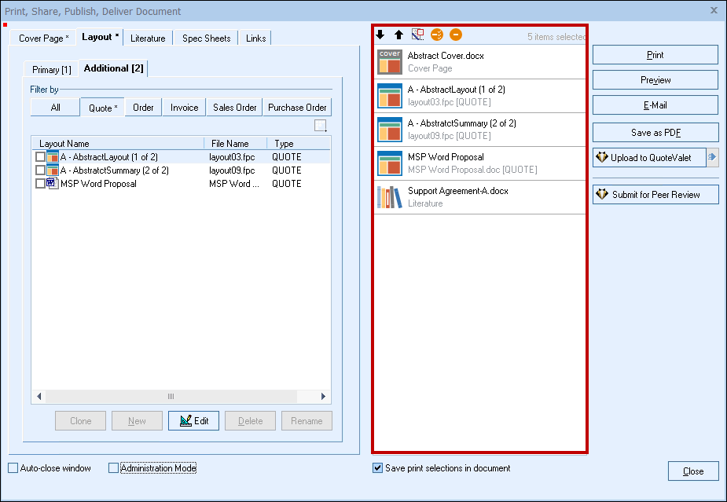Select the Support Agreement-A.docx literature books icon
This screenshot has width=727, height=502.
pyautogui.click(x=390, y=197)
